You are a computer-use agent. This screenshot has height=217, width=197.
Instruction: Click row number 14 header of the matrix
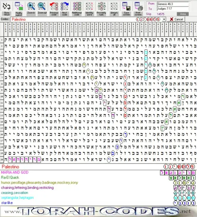pos(2,122)
